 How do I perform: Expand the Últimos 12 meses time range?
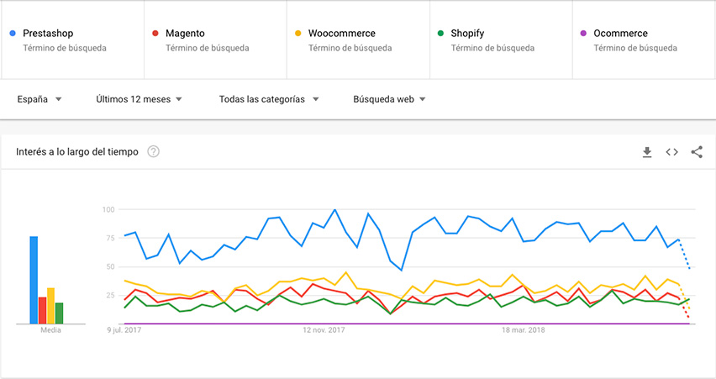tap(139, 99)
